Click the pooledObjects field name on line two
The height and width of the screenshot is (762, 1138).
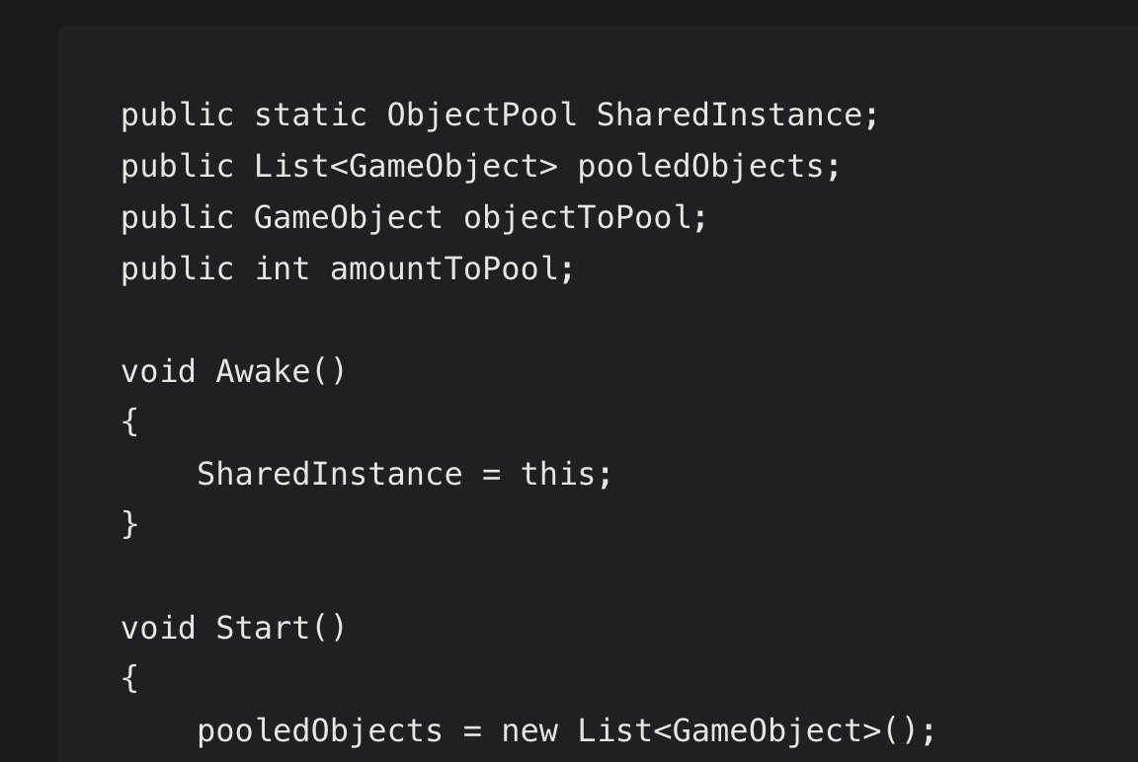701,166
